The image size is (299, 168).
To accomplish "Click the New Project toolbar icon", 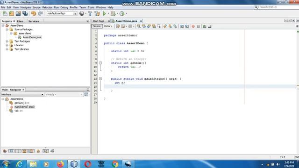I will pos(11,14).
